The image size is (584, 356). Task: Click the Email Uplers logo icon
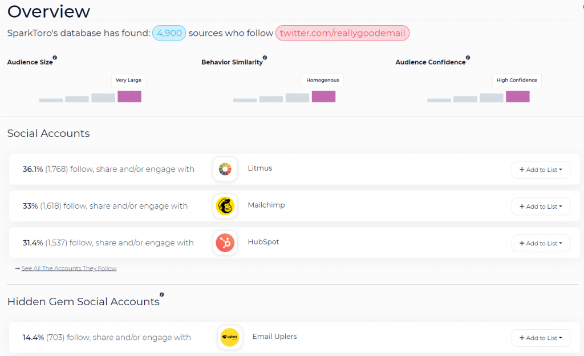point(230,337)
